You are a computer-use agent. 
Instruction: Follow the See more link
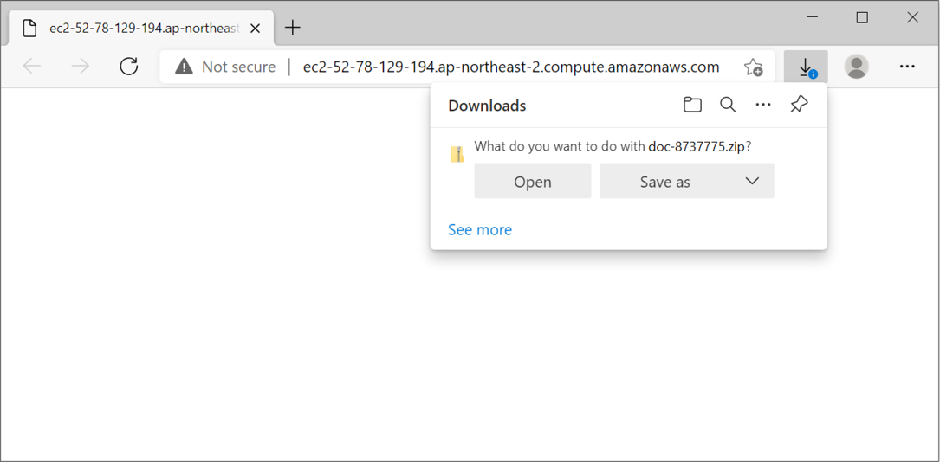pos(480,230)
